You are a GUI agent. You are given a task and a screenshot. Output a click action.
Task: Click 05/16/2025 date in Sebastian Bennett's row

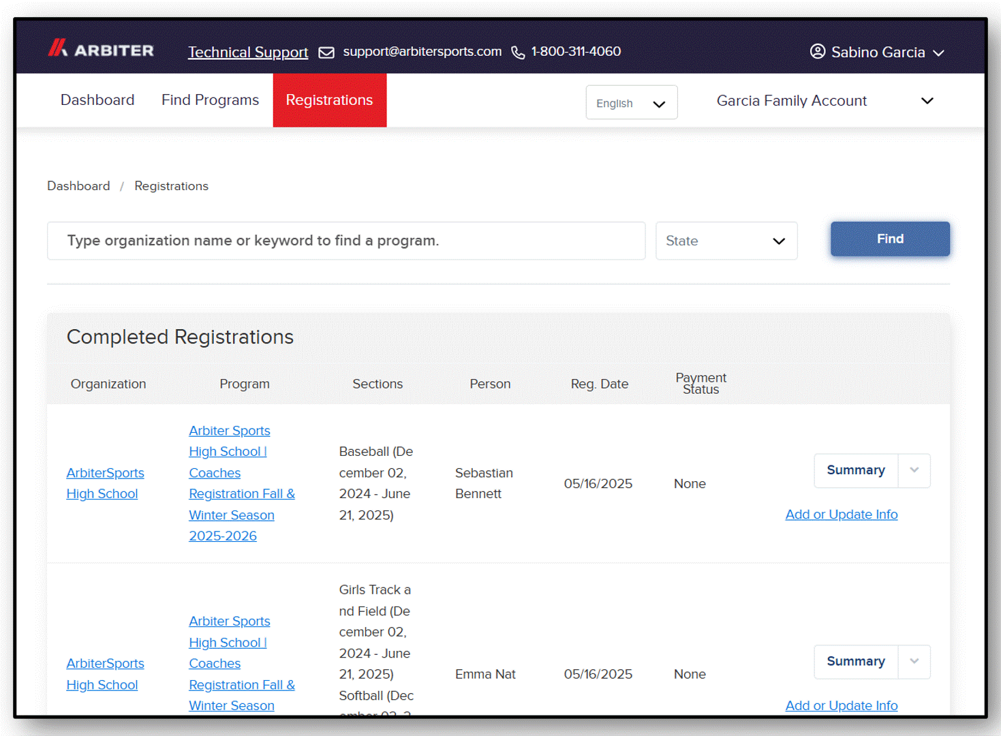(x=598, y=483)
